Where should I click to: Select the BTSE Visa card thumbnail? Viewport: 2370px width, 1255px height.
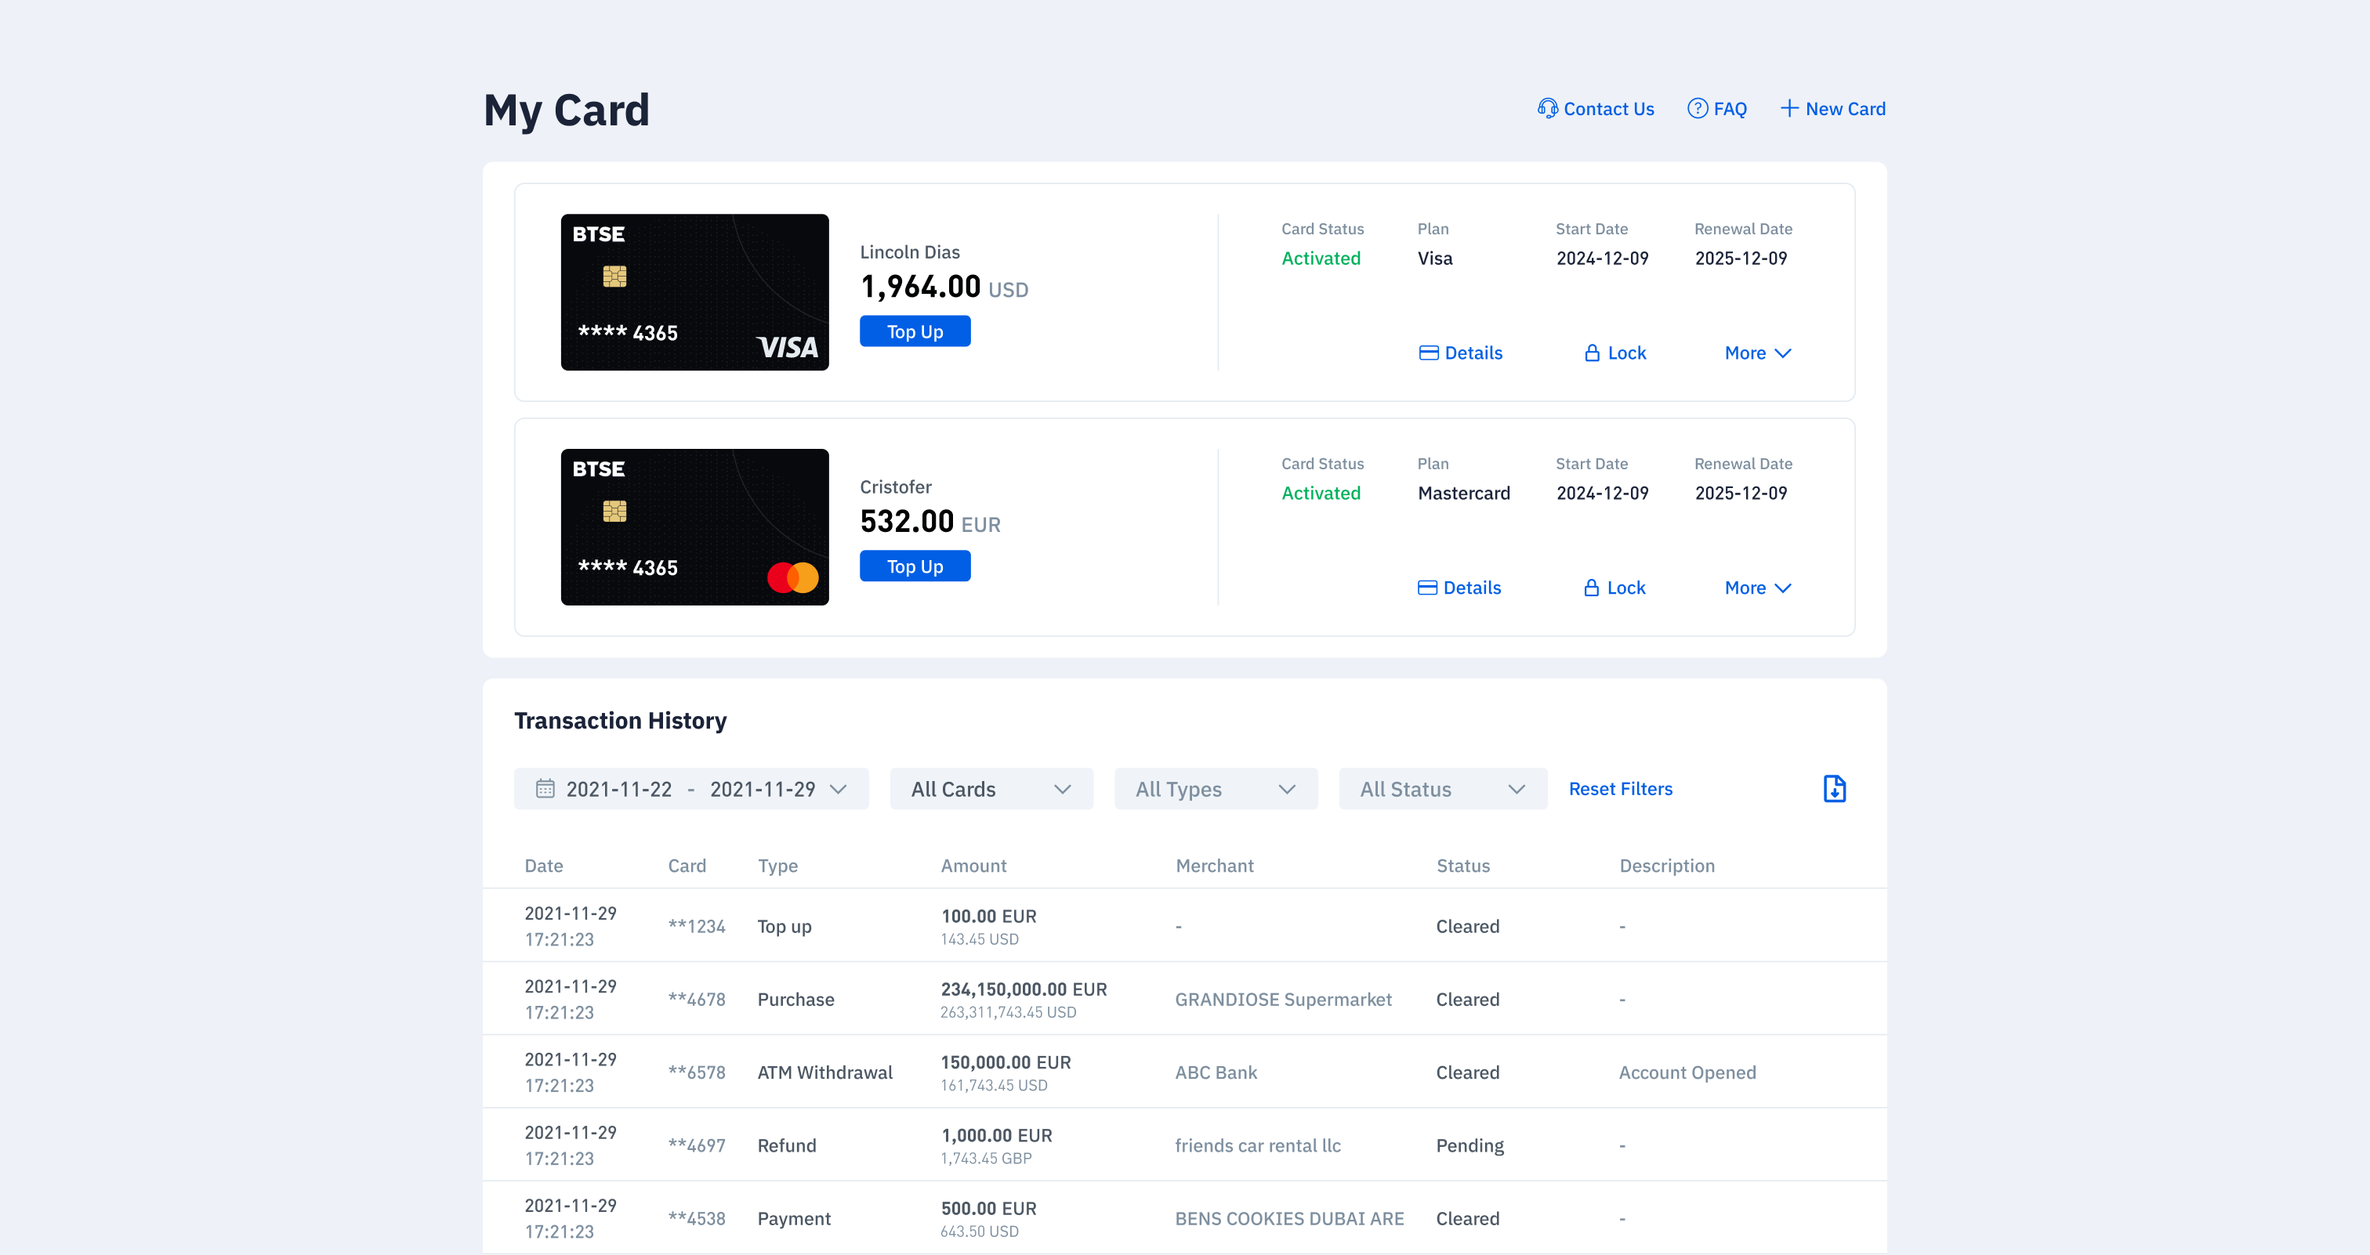pyautogui.click(x=694, y=292)
